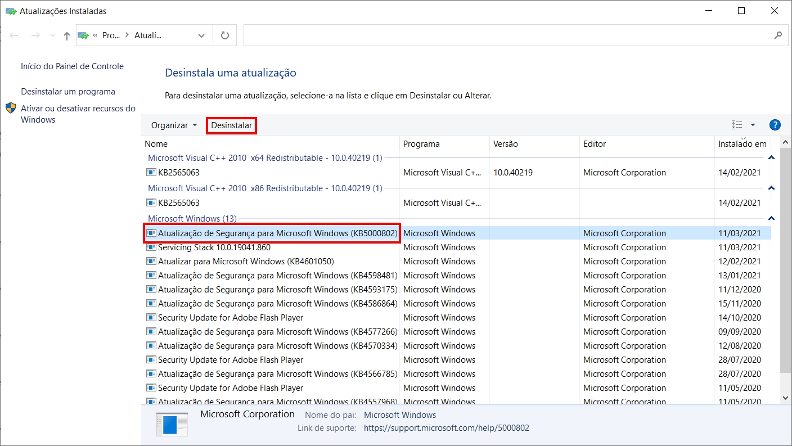Open Início do Painel de Controle

(72, 66)
